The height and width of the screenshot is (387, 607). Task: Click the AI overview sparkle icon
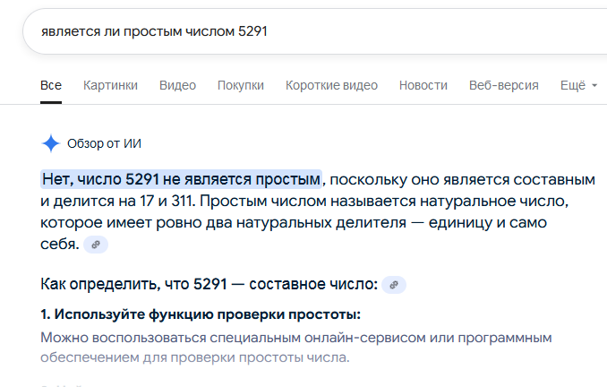[50, 143]
